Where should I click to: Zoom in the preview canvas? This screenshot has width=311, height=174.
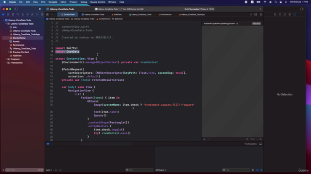click(x=260, y=139)
